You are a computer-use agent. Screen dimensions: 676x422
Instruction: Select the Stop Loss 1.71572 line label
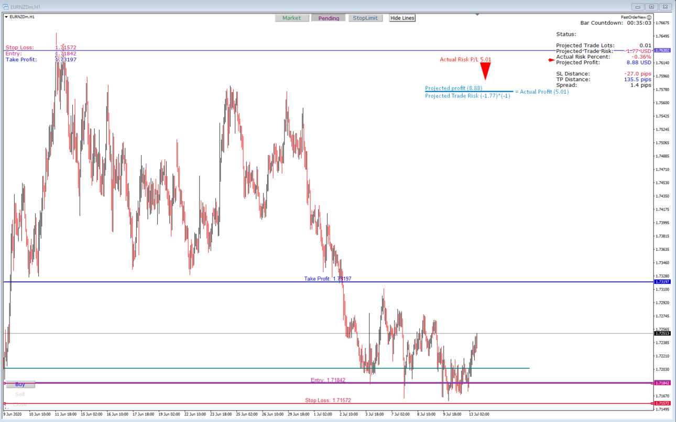pyautogui.click(x=328, y=400)
